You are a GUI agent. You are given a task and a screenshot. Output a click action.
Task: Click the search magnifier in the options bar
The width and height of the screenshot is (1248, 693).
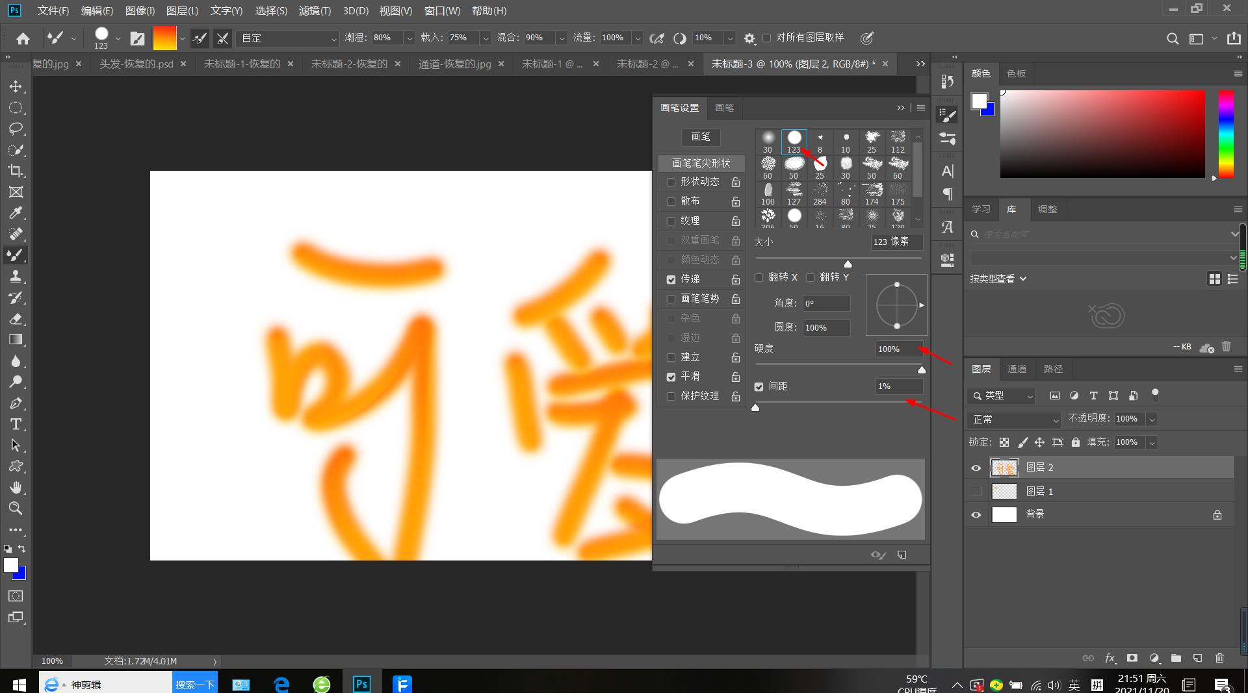tap(1173, 38)
